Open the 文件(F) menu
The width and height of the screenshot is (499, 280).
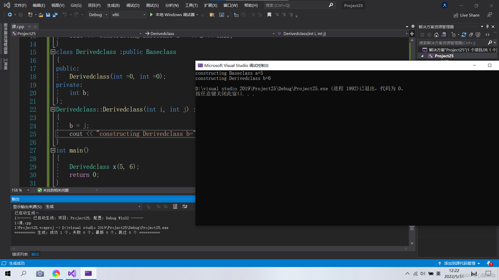(20, 5)
